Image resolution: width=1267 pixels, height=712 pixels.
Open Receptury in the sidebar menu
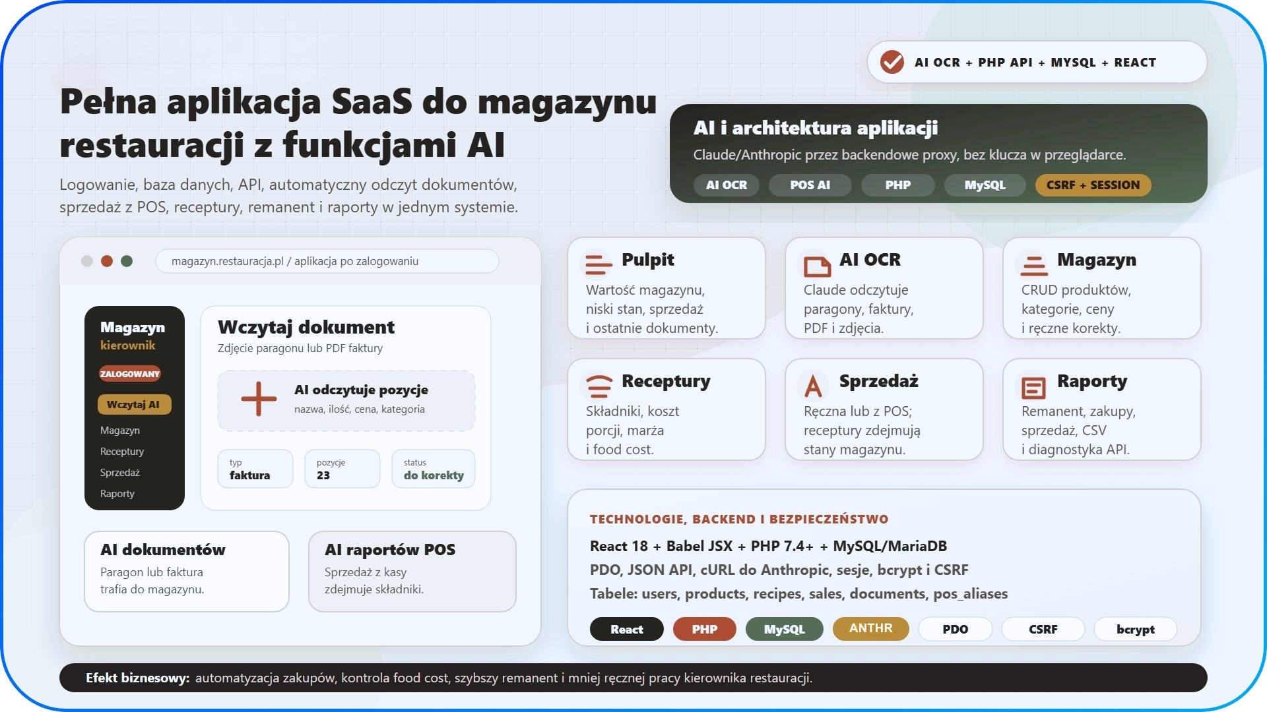(x=122, y=452)
